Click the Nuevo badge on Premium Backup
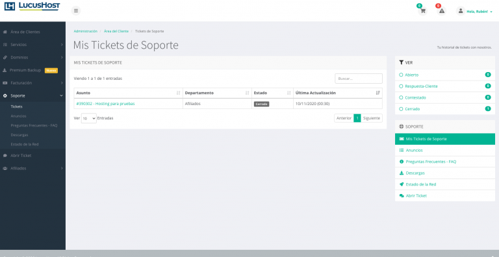499x257 pixels. click(51, 70)
